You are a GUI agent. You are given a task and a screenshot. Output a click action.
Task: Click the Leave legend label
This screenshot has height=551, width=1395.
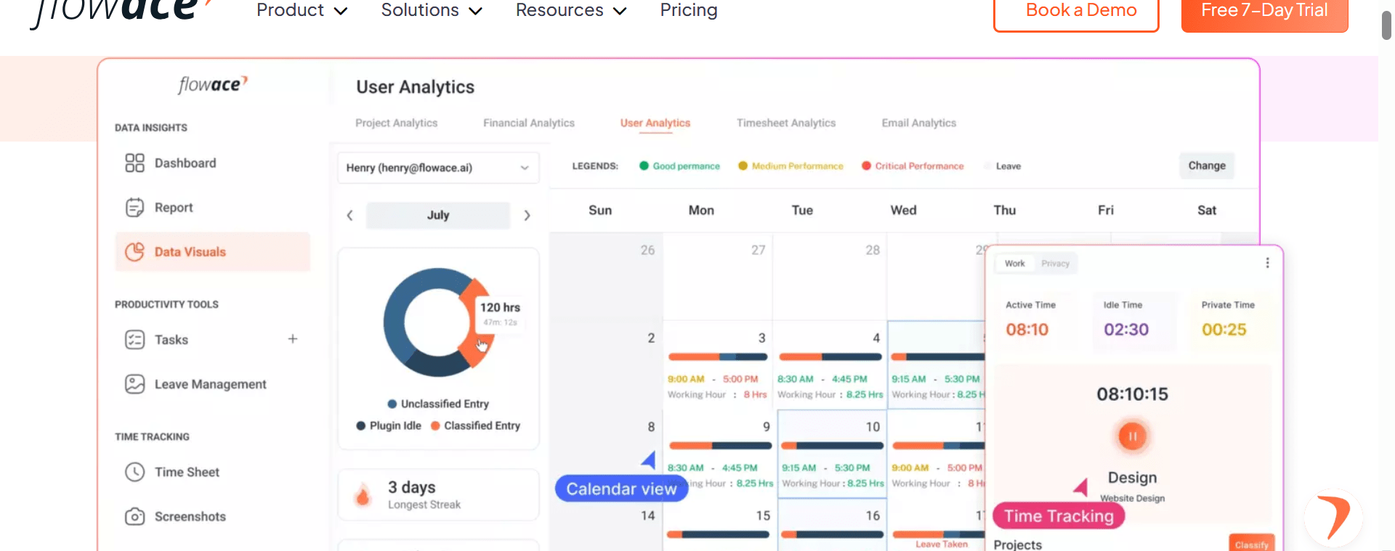tap(1008, 166)
